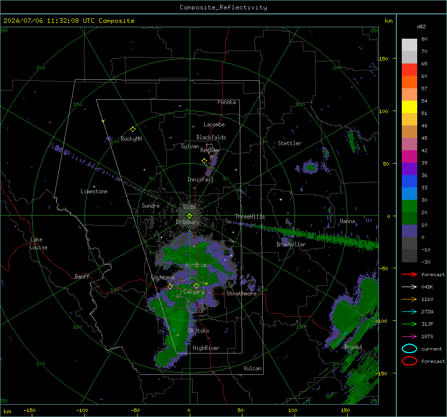Click the cyan current ellipse legend icon
447x417 pixels.
point(409,349)
